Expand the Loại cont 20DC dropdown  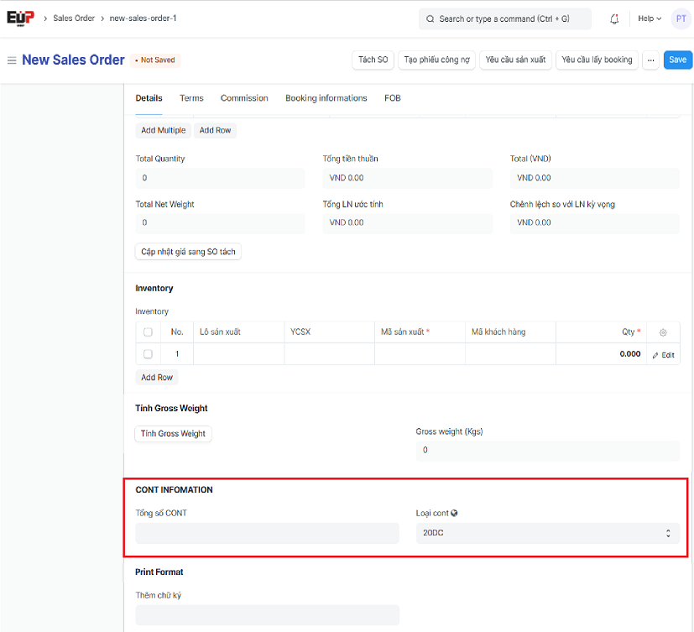(547, 533)
